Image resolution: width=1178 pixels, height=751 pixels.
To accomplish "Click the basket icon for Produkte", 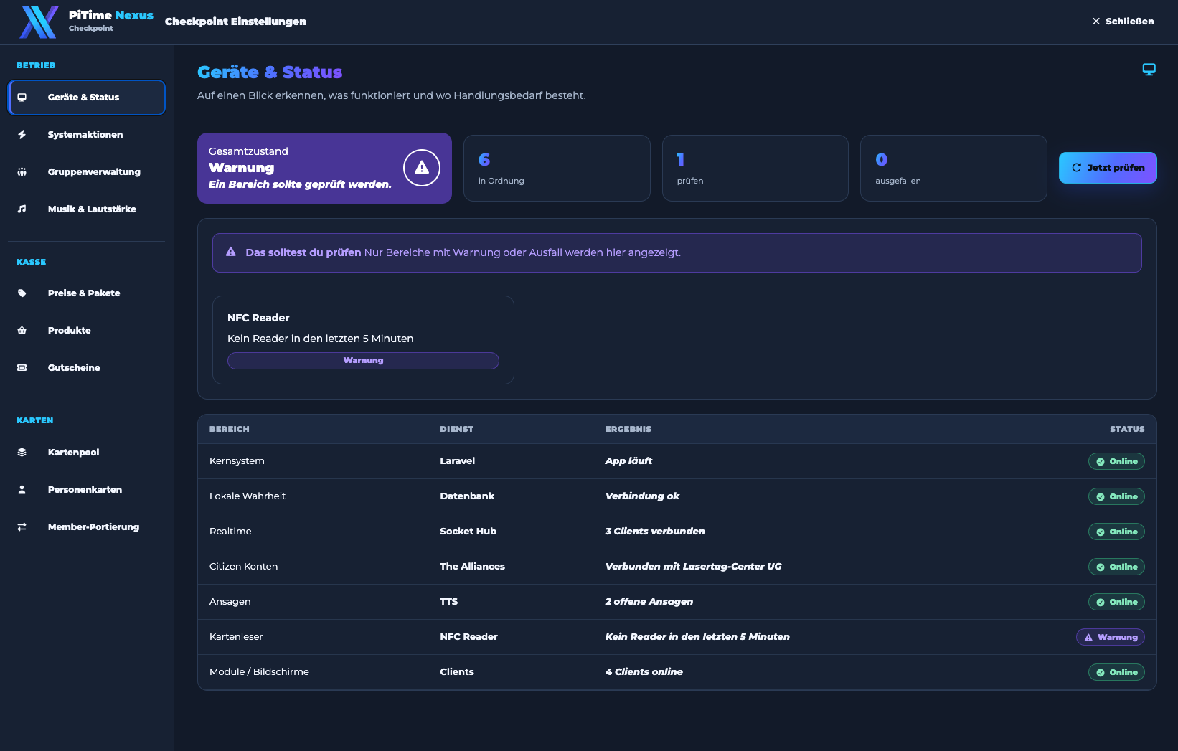I will [22, 331].
